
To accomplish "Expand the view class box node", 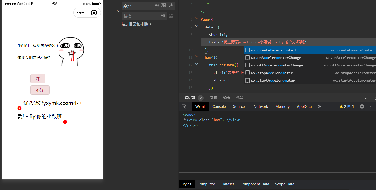I will [185, 120].
